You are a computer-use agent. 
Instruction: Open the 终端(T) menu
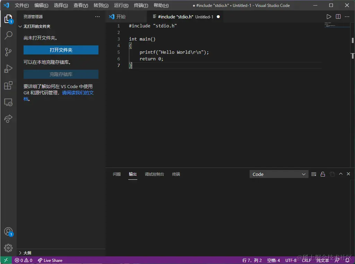point(141,6)
